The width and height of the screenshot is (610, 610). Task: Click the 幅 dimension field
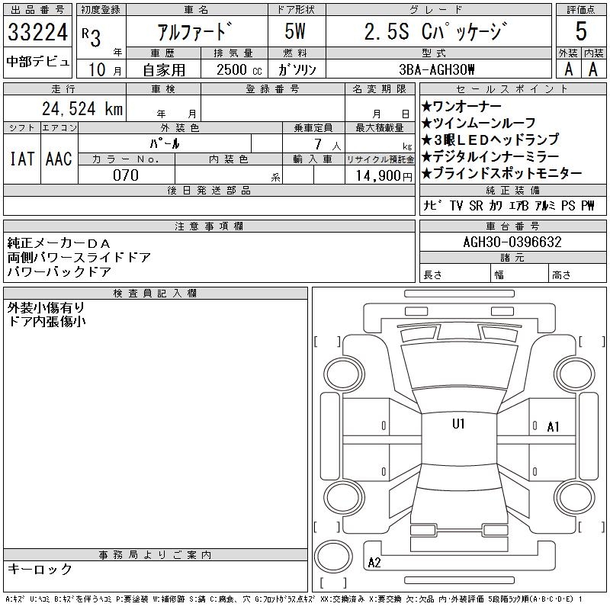point(519,274)
